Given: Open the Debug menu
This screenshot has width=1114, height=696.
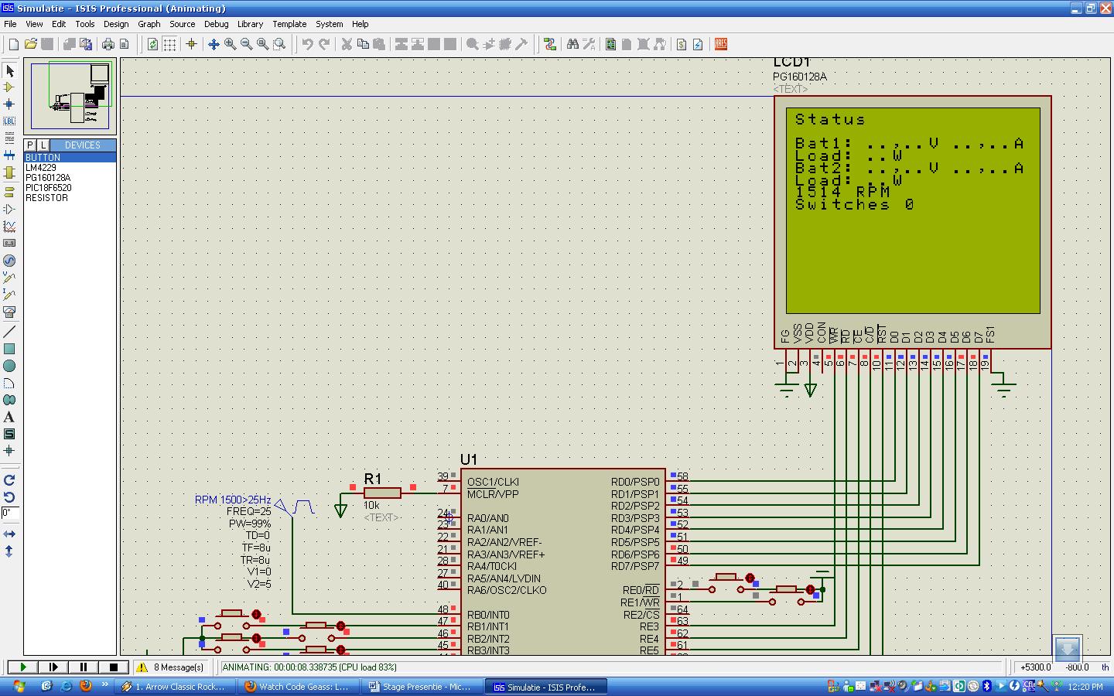Looking at the screenshot, I should 216,24.
